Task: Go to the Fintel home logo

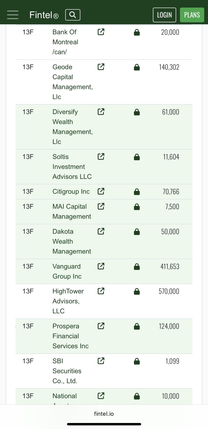Action: (x=44, y=15)
